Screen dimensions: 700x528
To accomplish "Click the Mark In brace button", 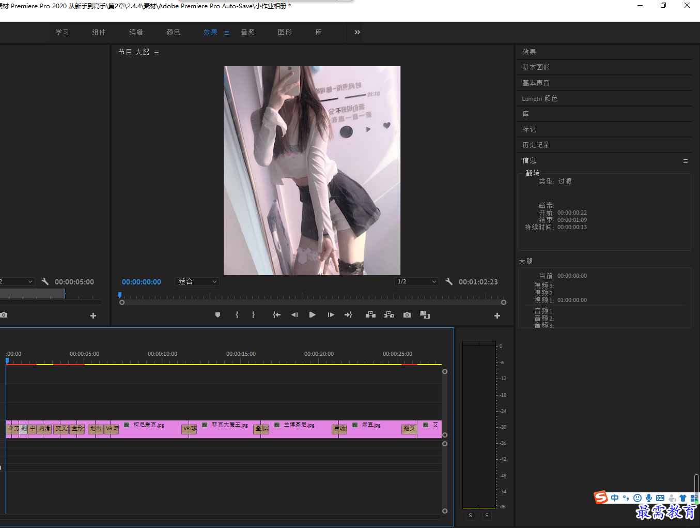I will pyautogui.click(x=237, y=315).
